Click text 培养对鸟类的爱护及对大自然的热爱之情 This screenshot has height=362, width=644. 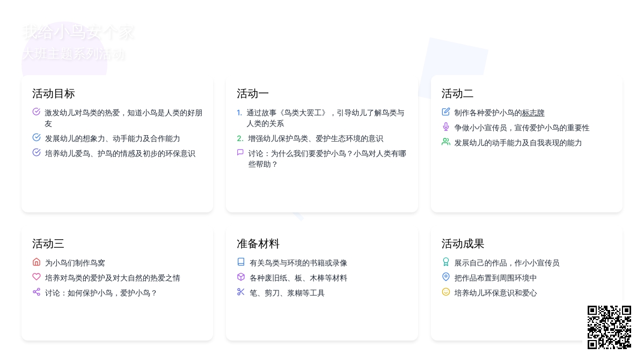113,278
